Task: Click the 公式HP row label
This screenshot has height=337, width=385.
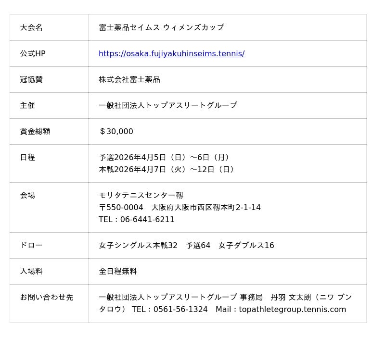Action: pos(33,53)
